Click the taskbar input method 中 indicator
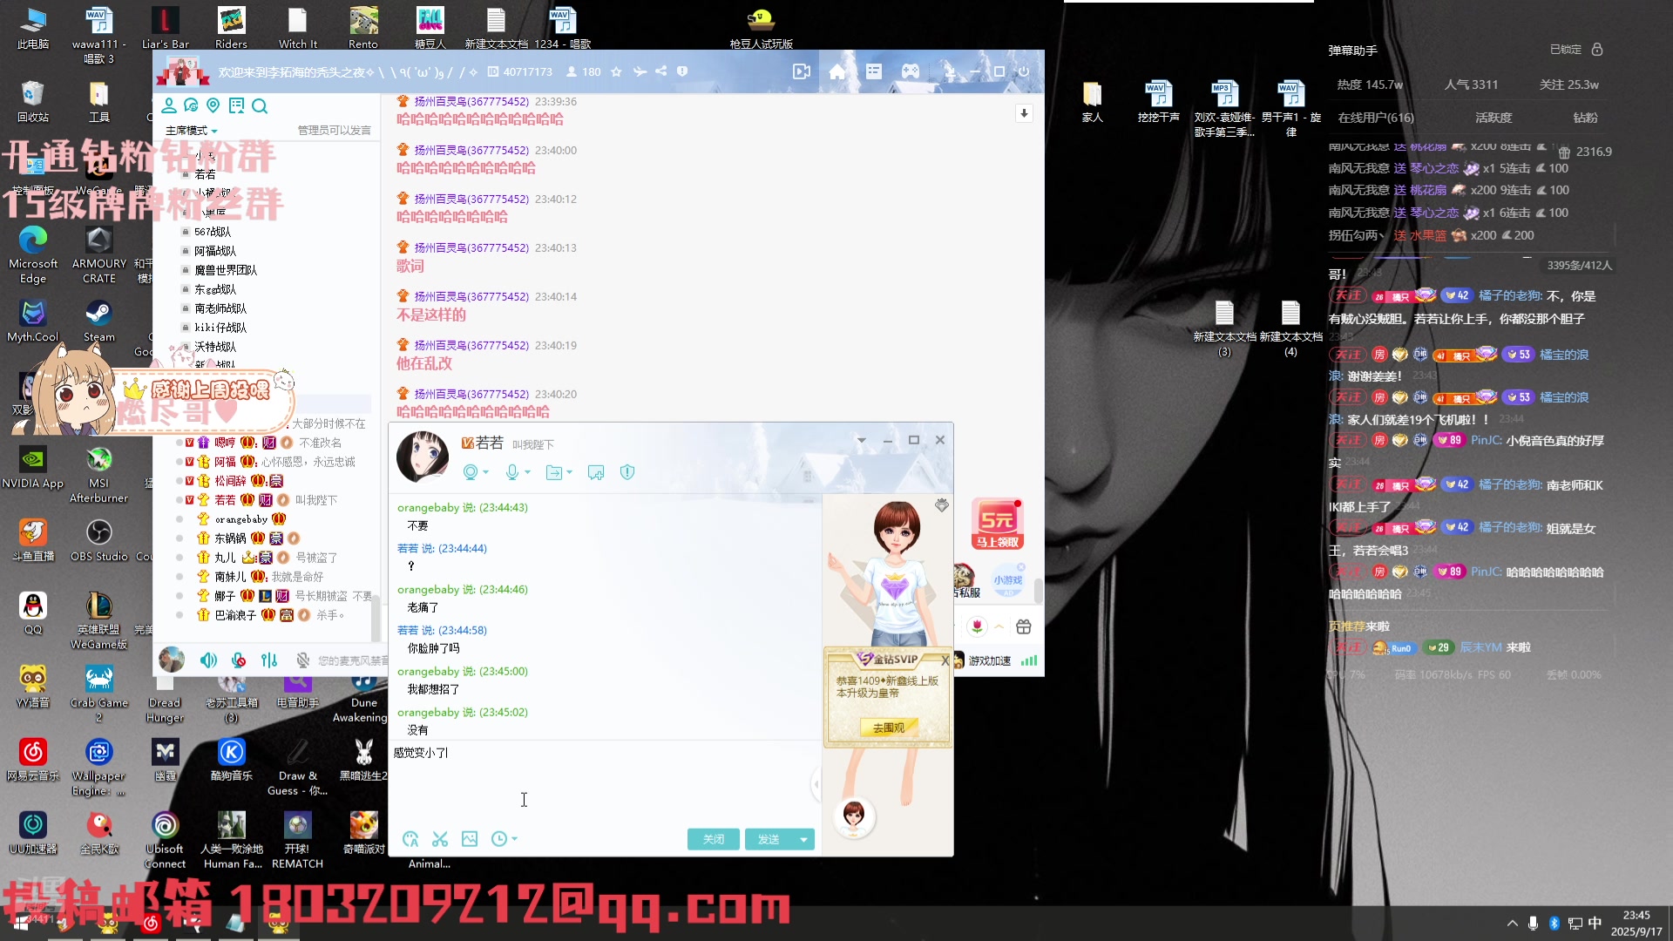 click(1595, 923)
